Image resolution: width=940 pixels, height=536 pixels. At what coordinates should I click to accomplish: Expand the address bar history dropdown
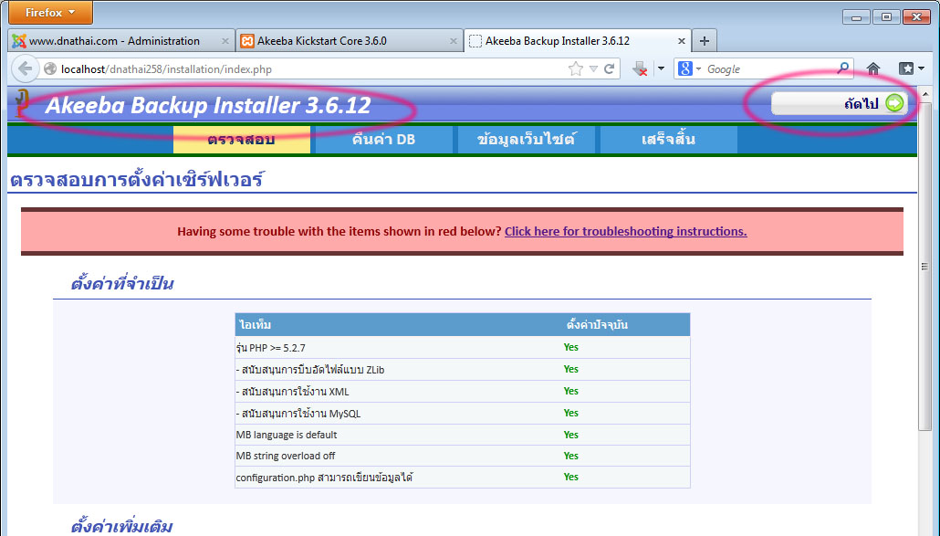click(593, 68)
